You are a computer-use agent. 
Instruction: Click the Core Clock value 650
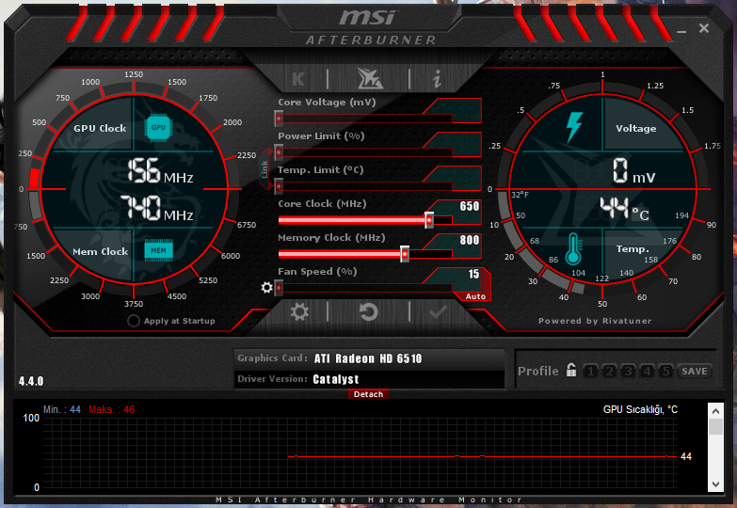(x=469, y=206)
